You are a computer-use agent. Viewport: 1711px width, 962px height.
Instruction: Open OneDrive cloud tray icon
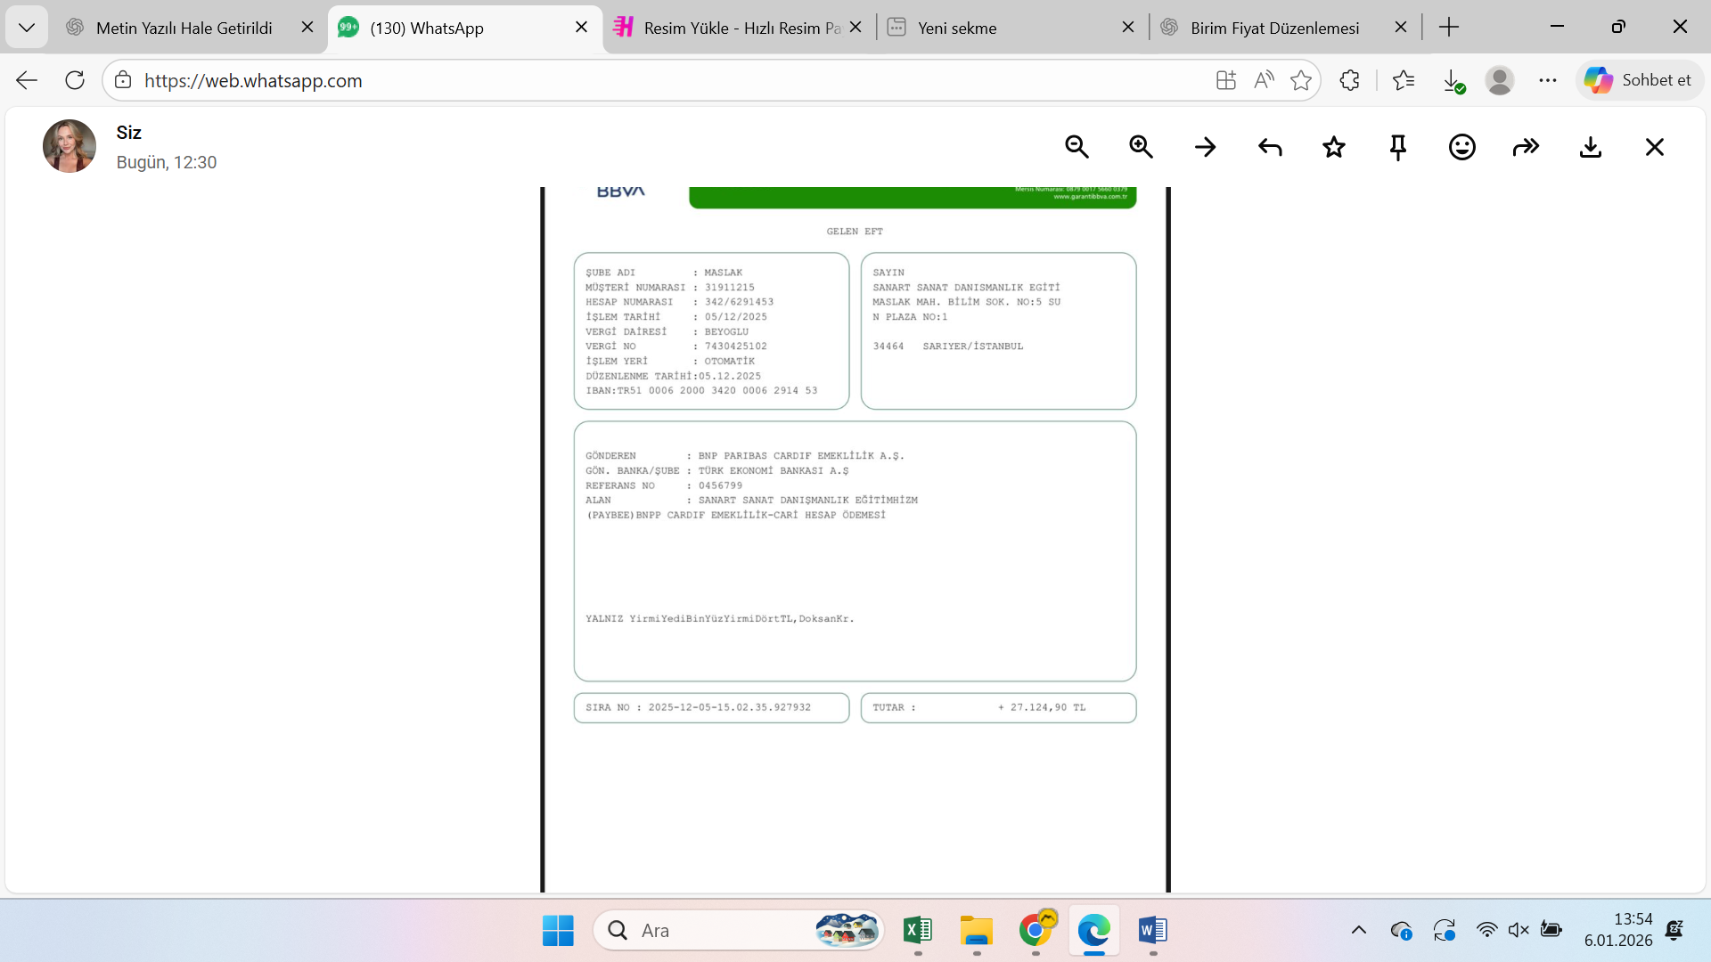tap(1401, 931)
